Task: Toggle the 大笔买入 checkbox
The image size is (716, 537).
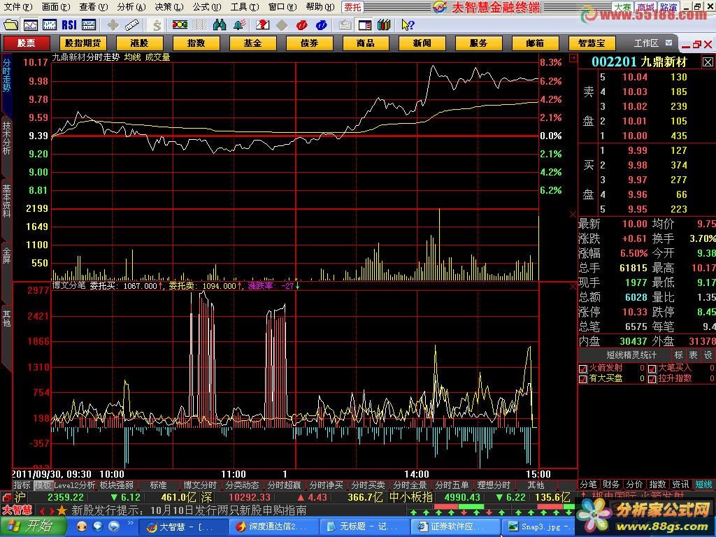Action: tap(652, 368)
